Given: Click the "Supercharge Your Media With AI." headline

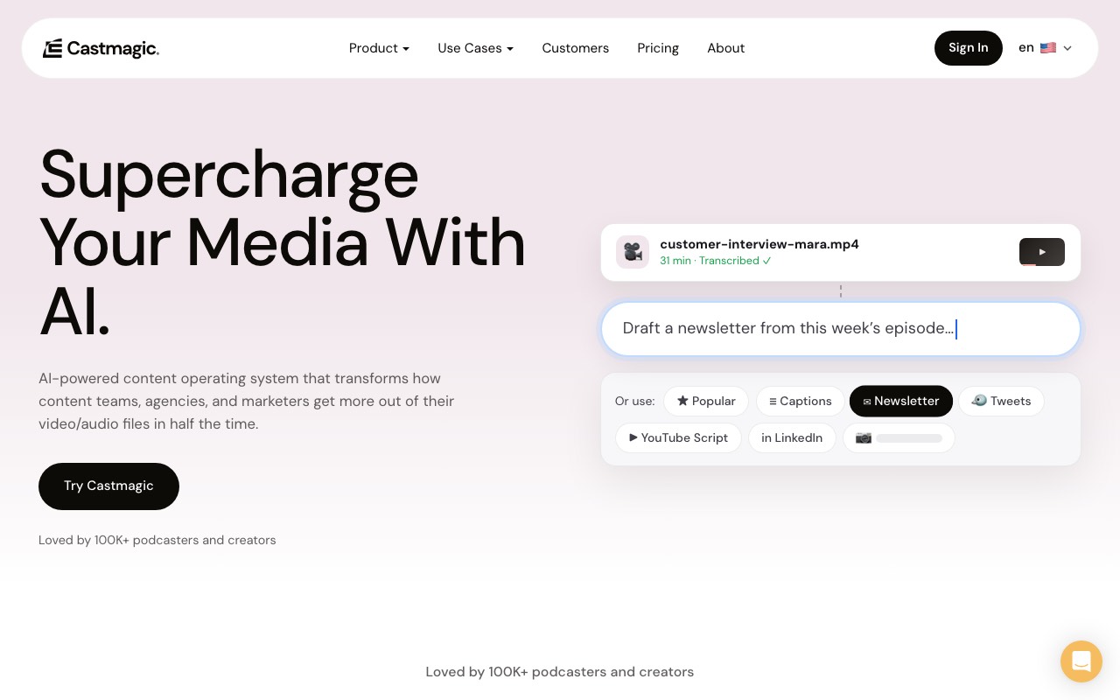Looking at the screenshot, I should [x=283, y=242].
